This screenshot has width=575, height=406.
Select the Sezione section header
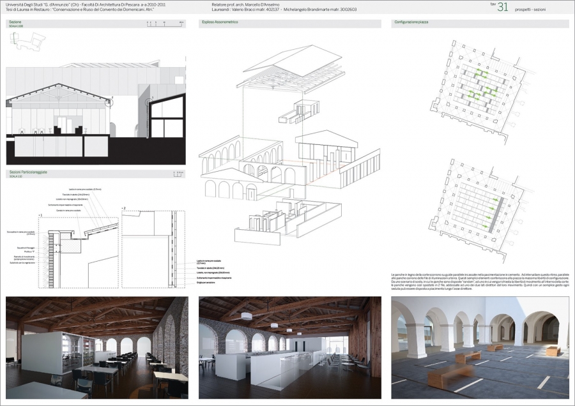(x=15, y=22)
